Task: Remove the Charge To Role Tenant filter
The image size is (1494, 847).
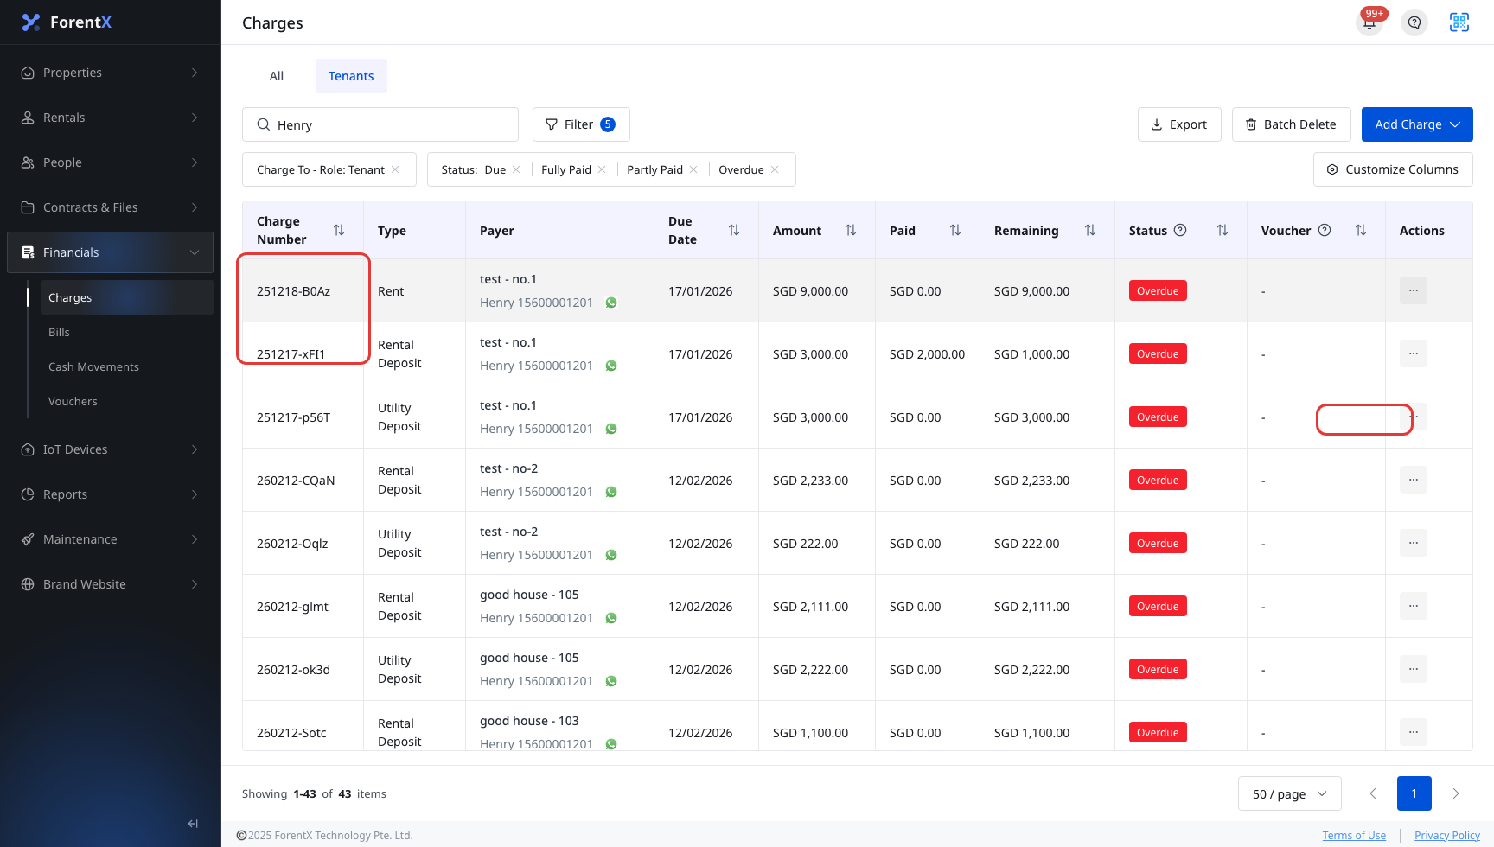Action: click(x=395, y=169)
